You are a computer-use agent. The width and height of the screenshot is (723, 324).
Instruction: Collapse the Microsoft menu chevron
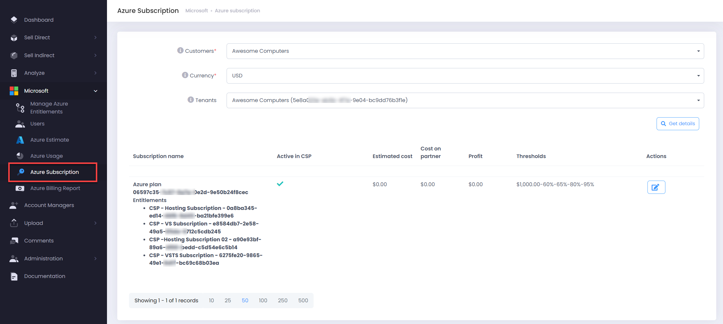click(96, 91)
